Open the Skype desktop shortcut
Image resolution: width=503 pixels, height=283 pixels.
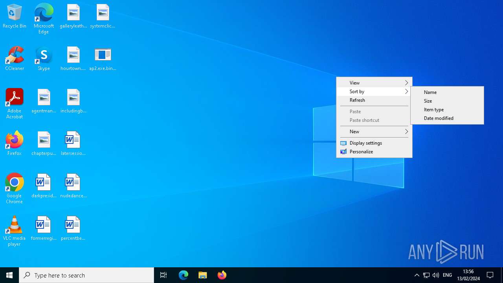point(44,59)
